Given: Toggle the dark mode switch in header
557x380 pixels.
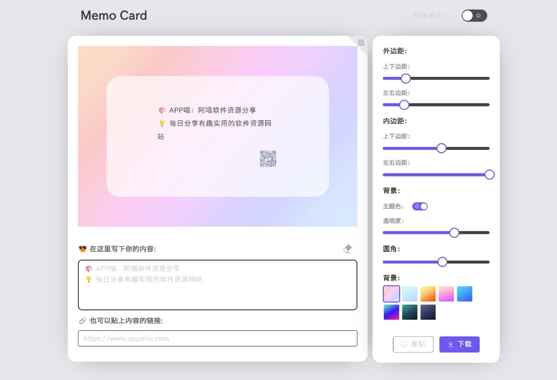Looking at the screenshot, I should click(x=474, y=15).
